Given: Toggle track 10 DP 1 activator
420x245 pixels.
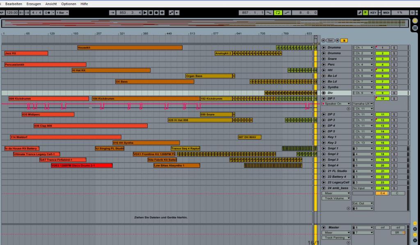Looking at the screenshot, I should click(x=382, y=98).
